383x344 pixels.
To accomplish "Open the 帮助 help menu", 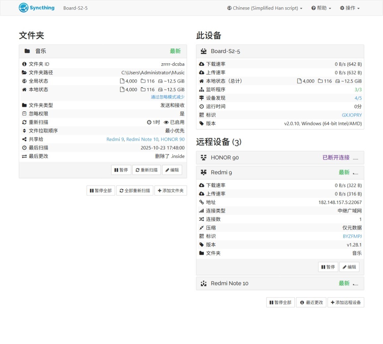I will point(321,8).
